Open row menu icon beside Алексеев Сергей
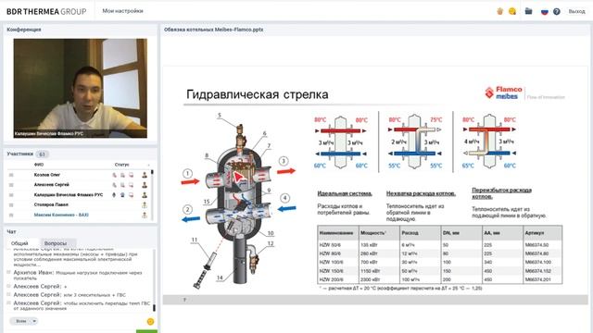Screen dimensions: 593x333 pyautogui.click(x=11, y=185)
